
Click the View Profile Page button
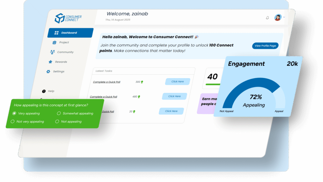[265, 46]
